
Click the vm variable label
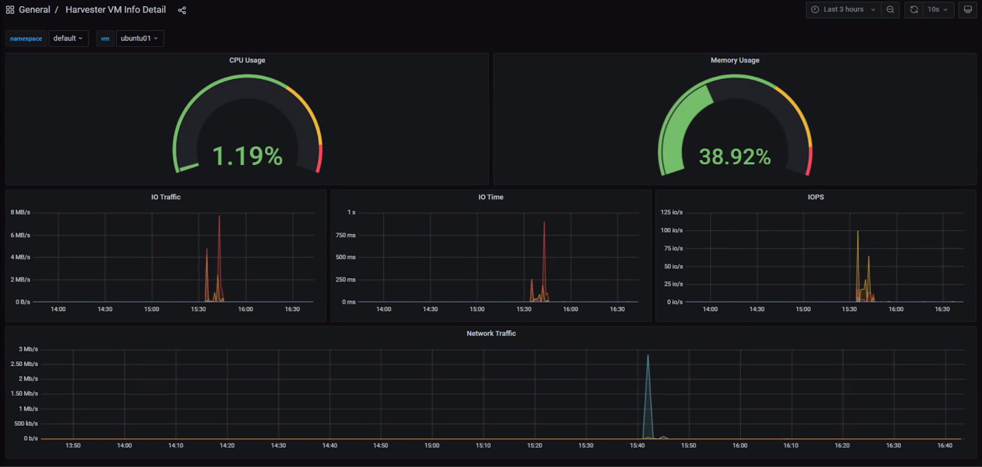pos(105,39)
